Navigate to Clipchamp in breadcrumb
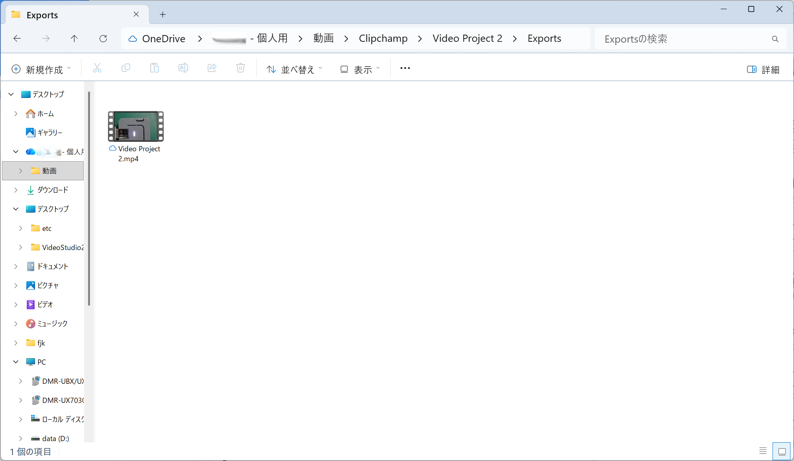Screen dimensions: 794x461 click(x=383, y=39)
